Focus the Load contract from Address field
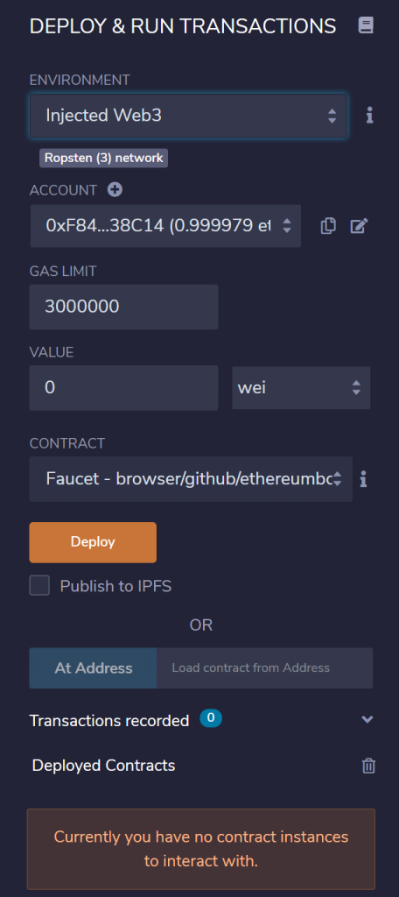This screenshot has height=897, width=399. click(264, 668)
